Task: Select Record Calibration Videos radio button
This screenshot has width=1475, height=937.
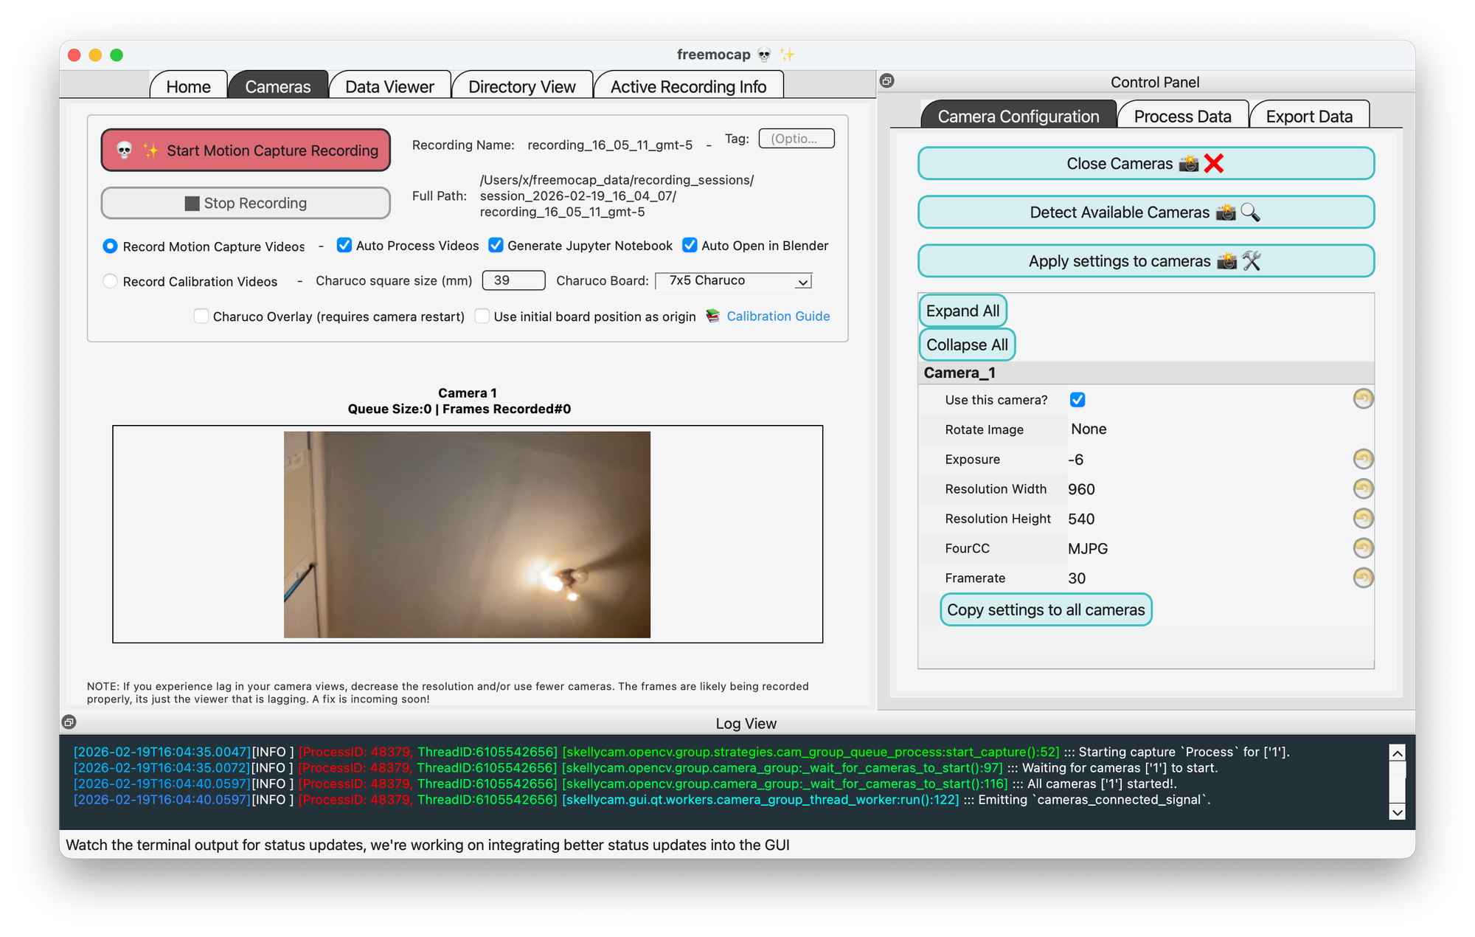Action: 110,281
